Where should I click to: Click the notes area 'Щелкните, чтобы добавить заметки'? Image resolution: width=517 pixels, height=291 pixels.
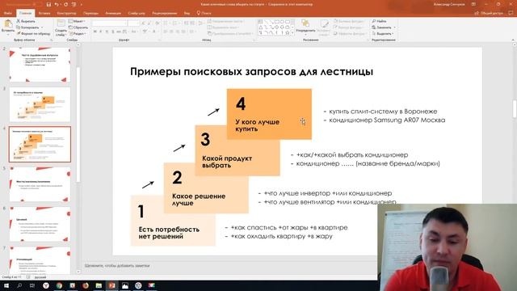(x=117, y=266)
